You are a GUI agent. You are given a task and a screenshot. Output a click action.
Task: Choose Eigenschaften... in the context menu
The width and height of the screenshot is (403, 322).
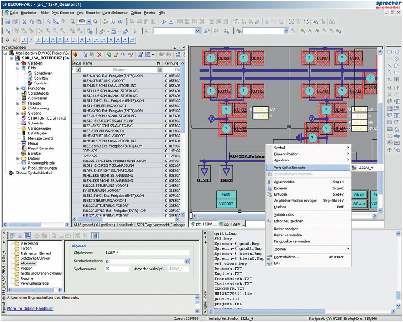coord(309,257)
